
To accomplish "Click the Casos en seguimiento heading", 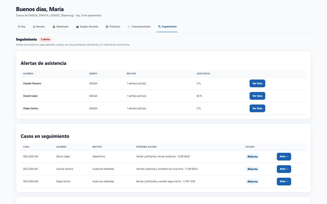I will tap(45, 136).
